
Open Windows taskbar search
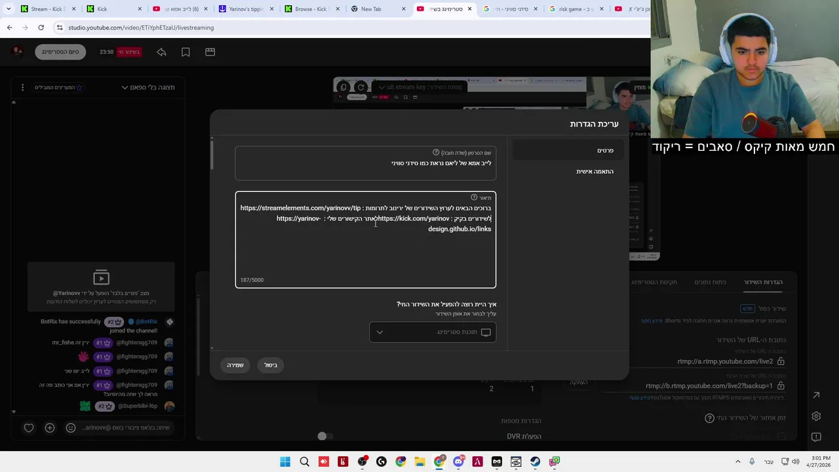304,462
